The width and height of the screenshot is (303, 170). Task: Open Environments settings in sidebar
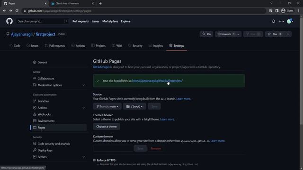coord(58,121)
